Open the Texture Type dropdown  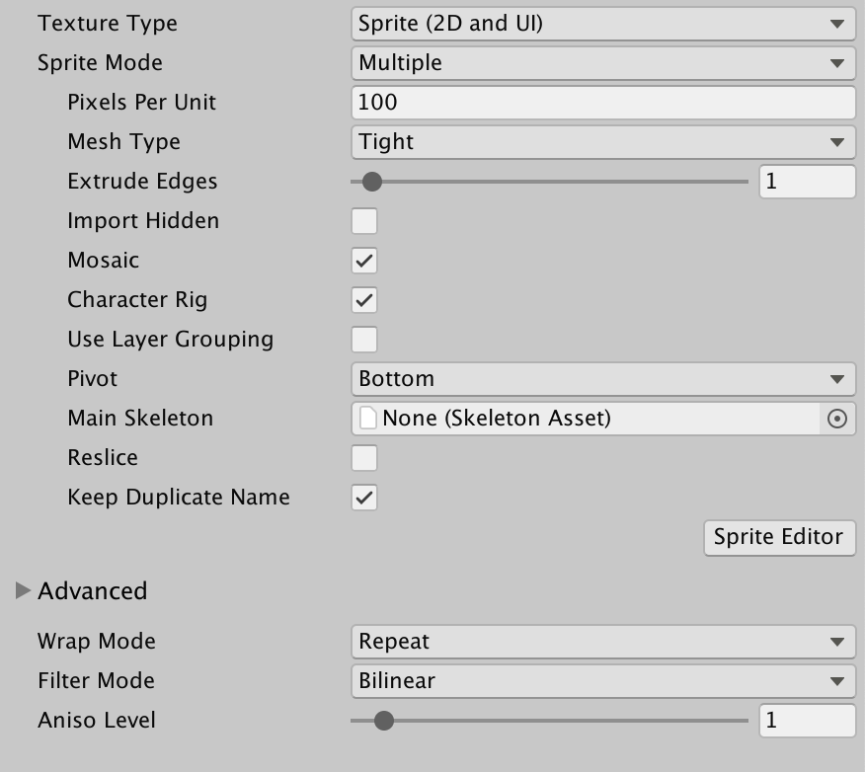(x=602, y=24)
